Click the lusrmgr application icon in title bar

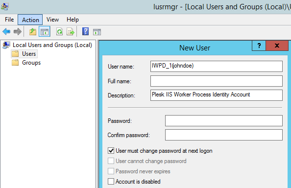click(4, 6)
